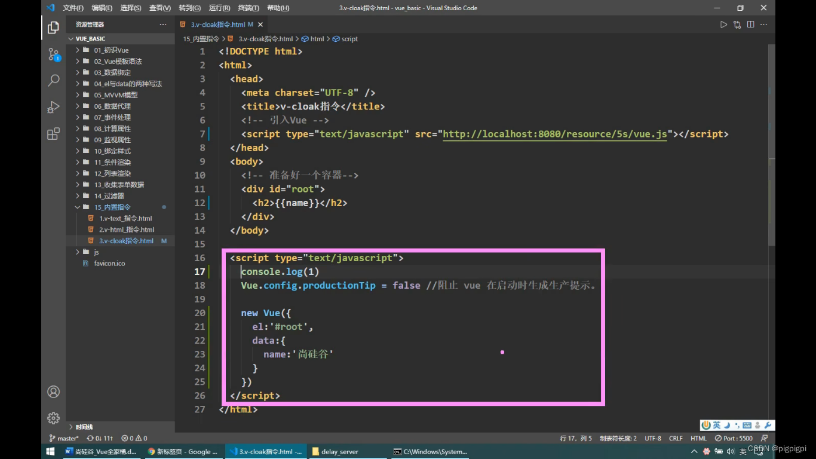This screenshot has width=816, height=459.
Task: Open the Source Control view
Action: click(53, 55)
